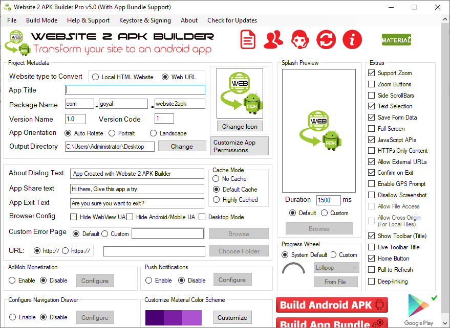Enable Zoom Buttons checkbox
This screenshot has height=328, width=450.
click(x=371, y=84)
